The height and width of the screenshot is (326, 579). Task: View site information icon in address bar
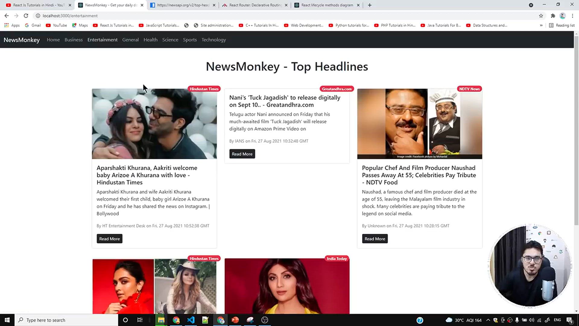coord(38,16)
